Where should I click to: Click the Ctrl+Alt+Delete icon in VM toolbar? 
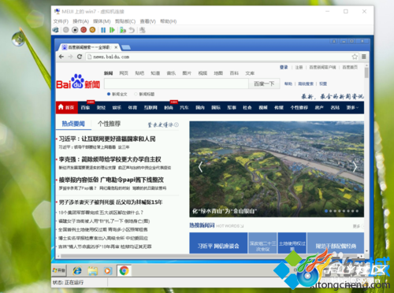click(x=56, y=30)
